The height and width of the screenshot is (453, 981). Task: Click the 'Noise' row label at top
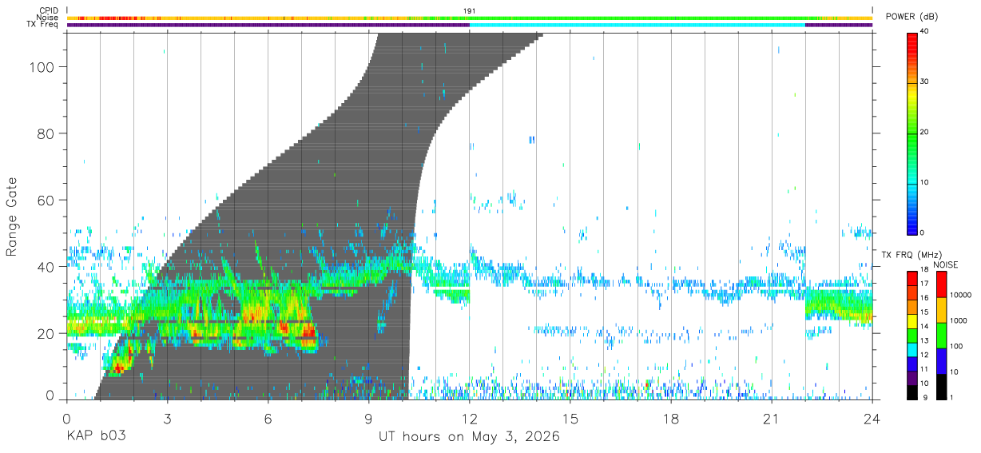[47, 17]
